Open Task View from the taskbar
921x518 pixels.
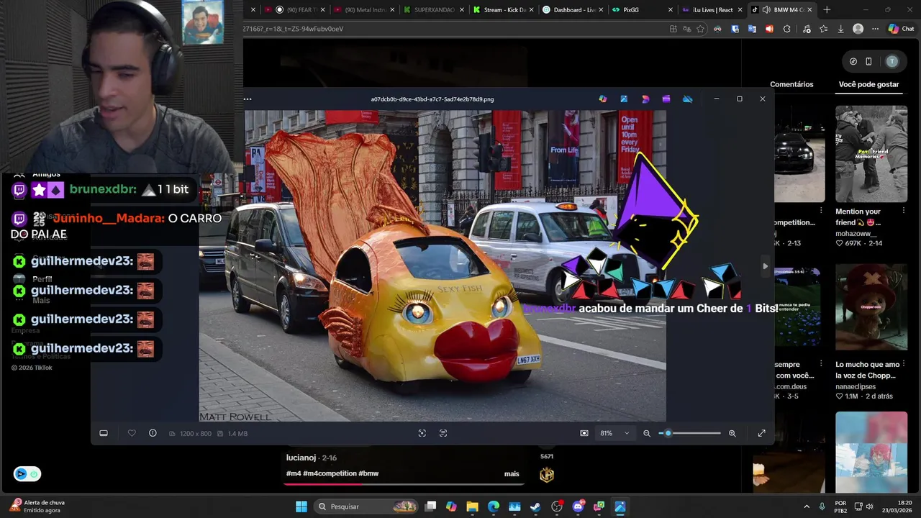click(x=430, y=506)
